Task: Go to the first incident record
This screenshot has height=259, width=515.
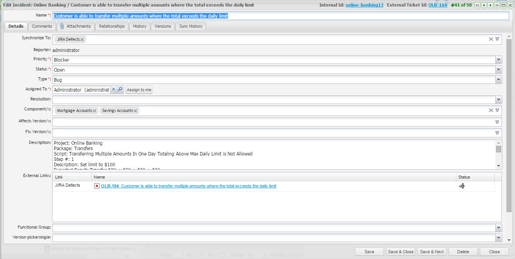Action: point(477,5)
